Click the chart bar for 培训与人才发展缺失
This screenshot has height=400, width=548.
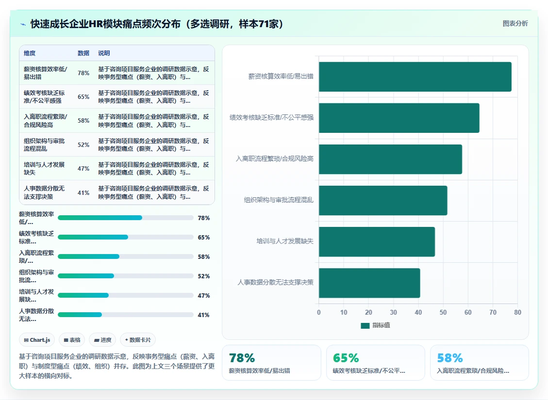(x=377, y=241)
